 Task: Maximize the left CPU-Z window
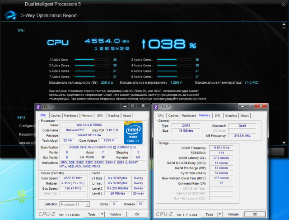tap(132, 106)
